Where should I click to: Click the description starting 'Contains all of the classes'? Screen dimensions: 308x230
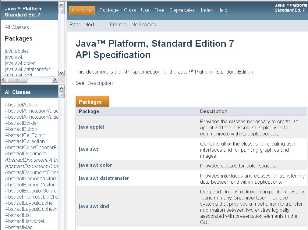tap(248, 150)
